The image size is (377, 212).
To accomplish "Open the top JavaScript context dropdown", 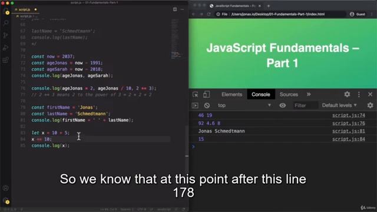I will click(244, 105).
